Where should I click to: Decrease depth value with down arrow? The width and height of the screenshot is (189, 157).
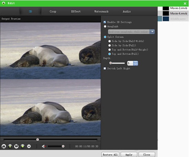[136, 64]
